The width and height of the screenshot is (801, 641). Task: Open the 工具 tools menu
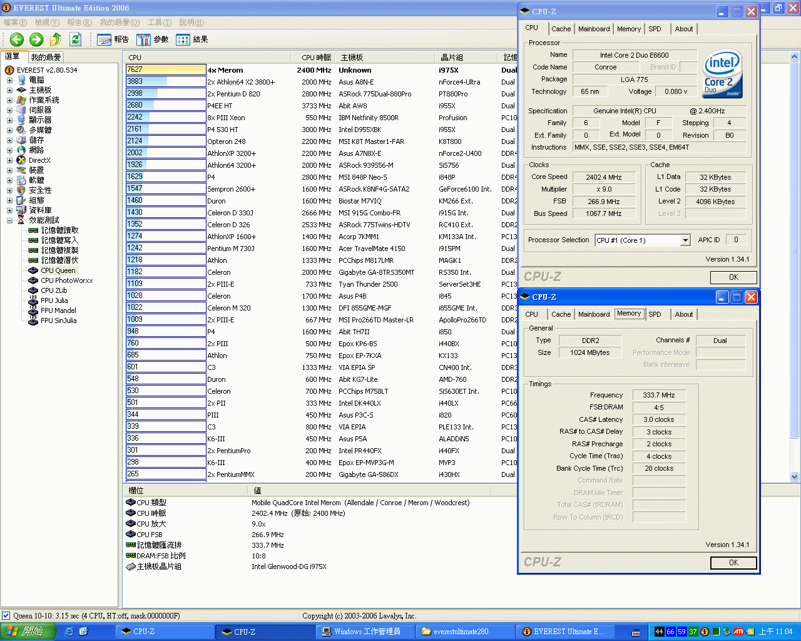point(159,23)
